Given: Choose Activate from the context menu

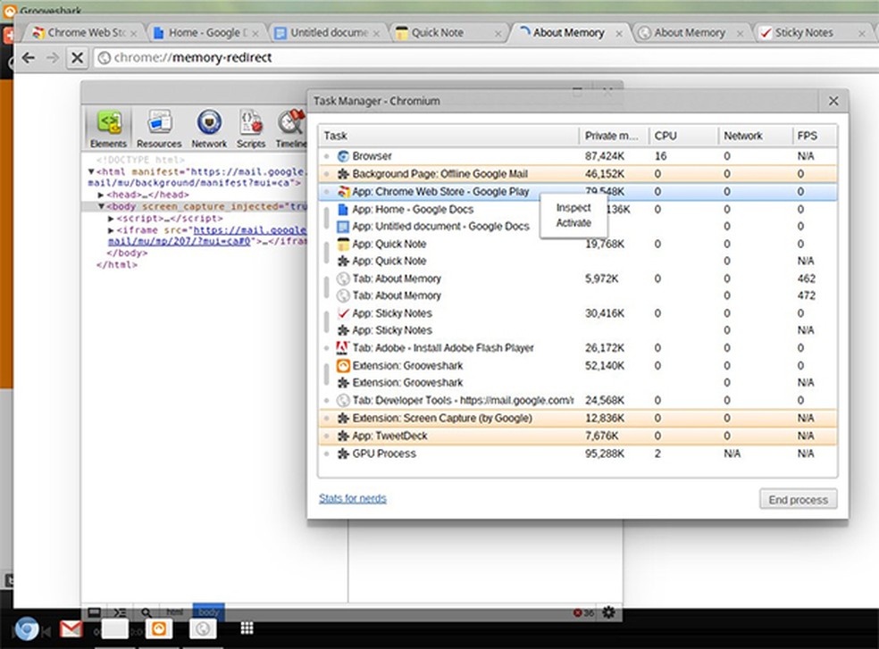Looking at the screenshot, I should (x=573, y=223).
